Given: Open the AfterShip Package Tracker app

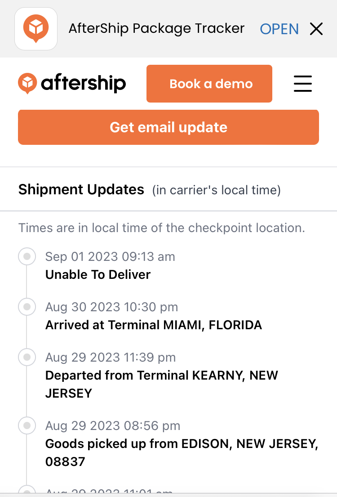Looking at the screenshot, I should (279, 29).
